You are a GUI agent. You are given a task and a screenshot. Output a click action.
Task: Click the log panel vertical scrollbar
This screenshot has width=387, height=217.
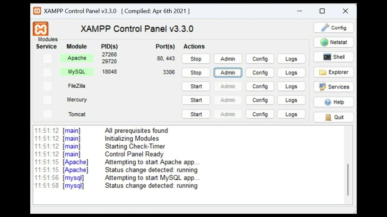(x=348, y=179)
